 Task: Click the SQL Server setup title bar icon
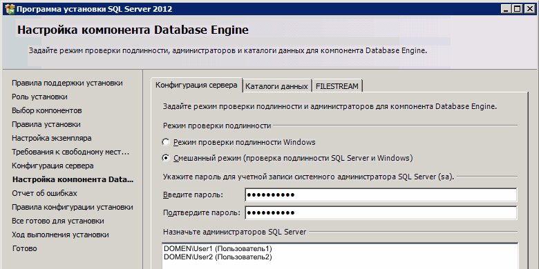tap(10, 9)
